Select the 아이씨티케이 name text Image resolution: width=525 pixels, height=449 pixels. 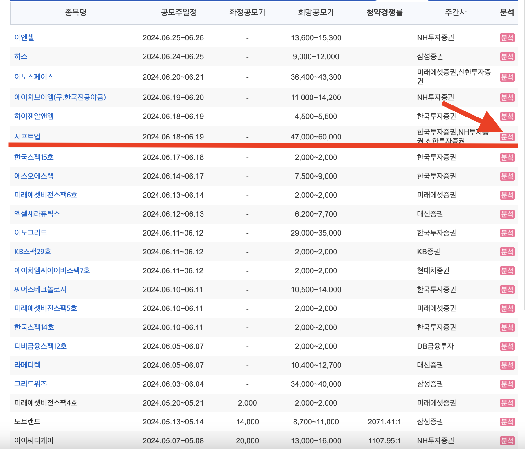(34, 440)
